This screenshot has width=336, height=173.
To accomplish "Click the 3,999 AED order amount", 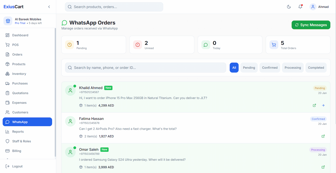I will point(106,167).
